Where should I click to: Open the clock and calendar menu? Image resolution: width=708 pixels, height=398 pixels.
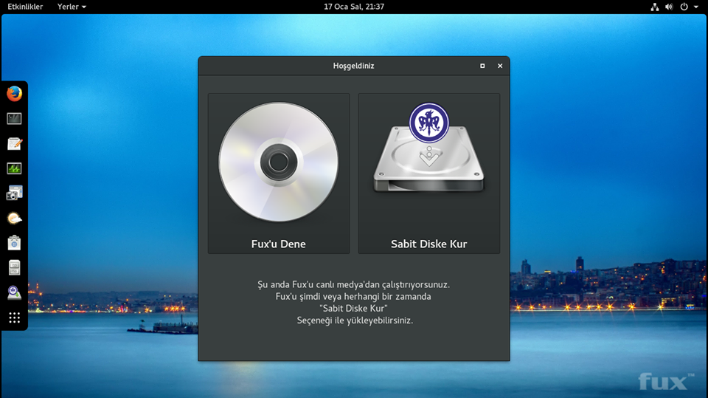coord(354,7)
